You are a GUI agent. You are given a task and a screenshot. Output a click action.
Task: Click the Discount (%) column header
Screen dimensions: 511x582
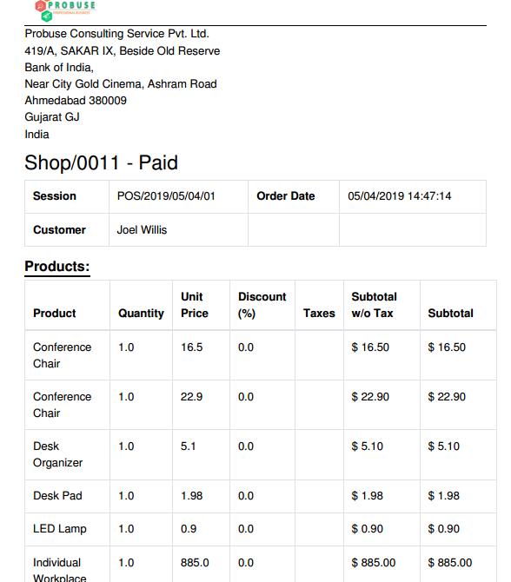[262, 305]
